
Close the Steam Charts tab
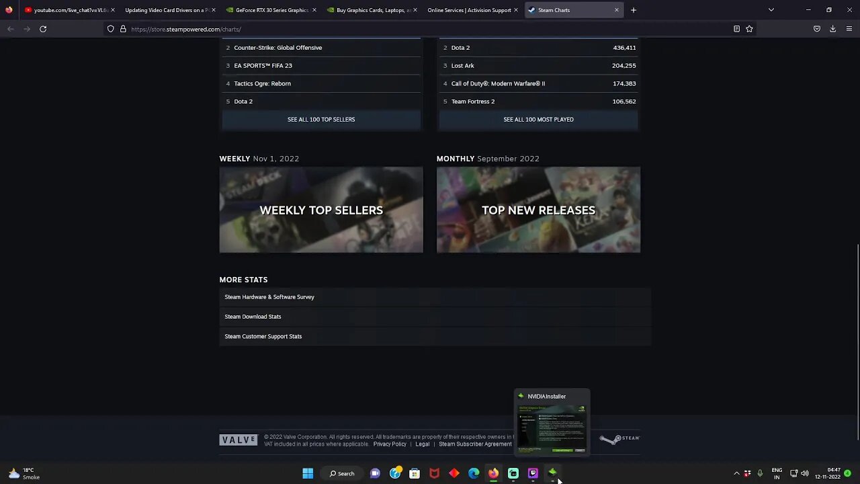pos(616,10)
